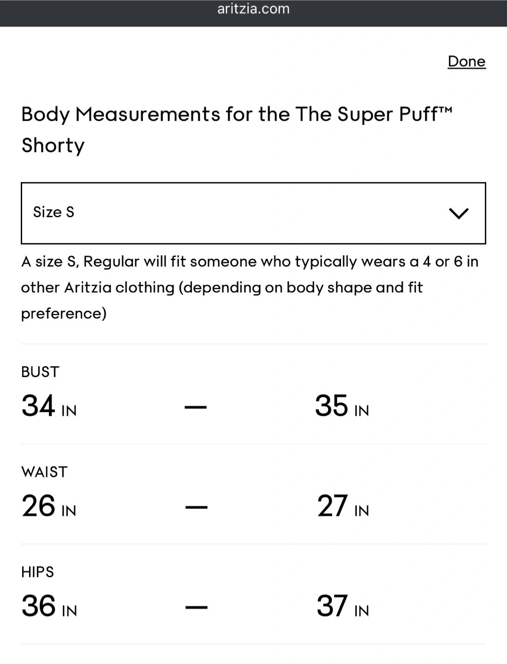The width and height of the screenshot is (507, 664).
Task: Click the dark browser address bar
Action: (92, 13)
